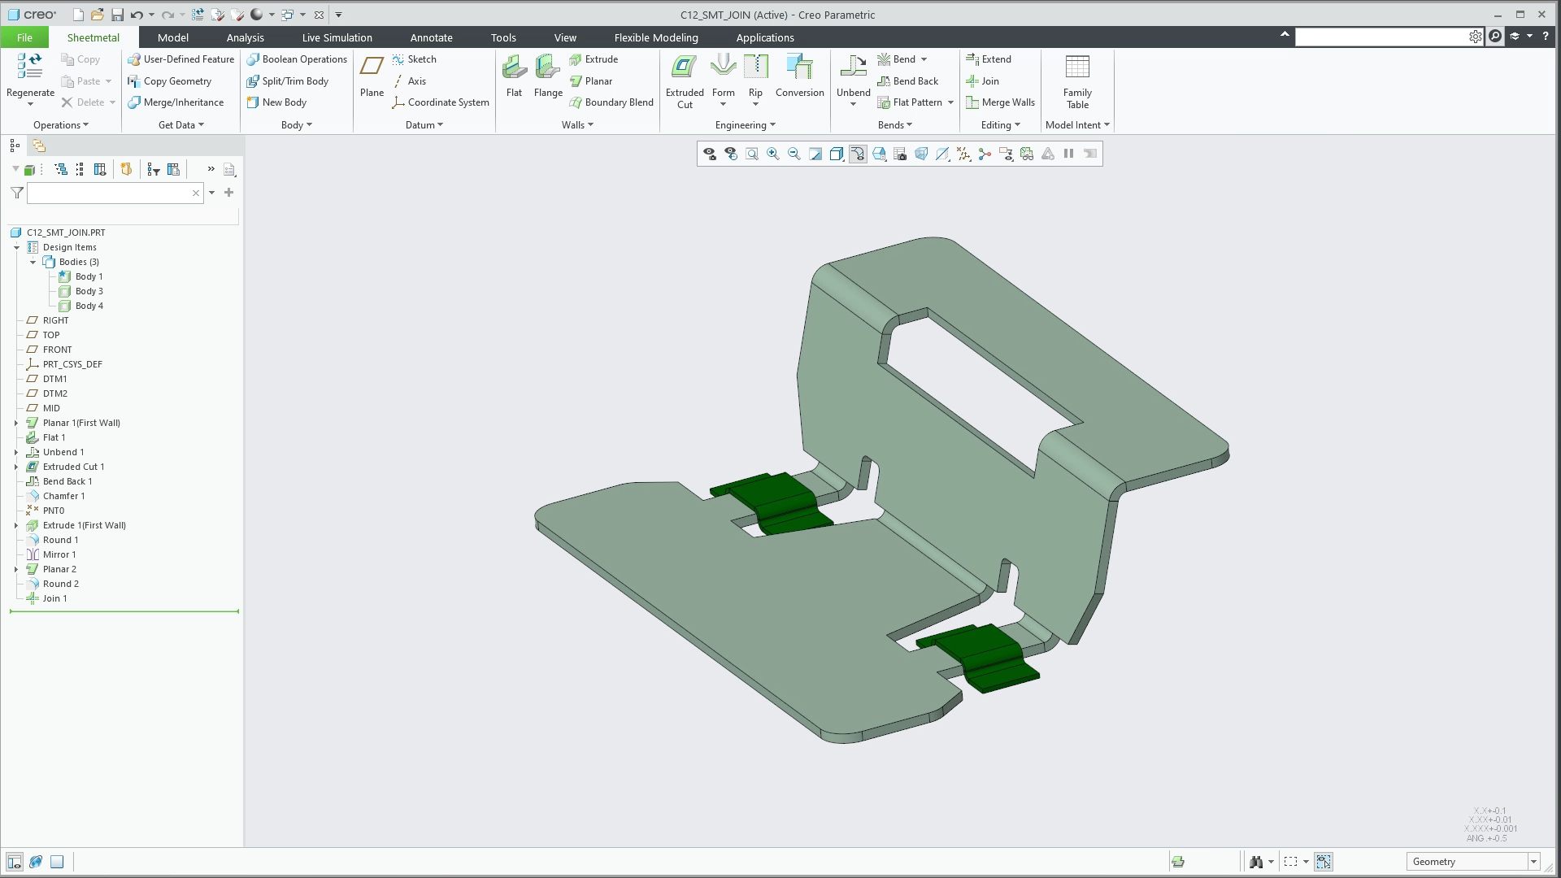Select the Merge Walls tool
Viewport: 1561px width, 878px height.
(1000, 102)
